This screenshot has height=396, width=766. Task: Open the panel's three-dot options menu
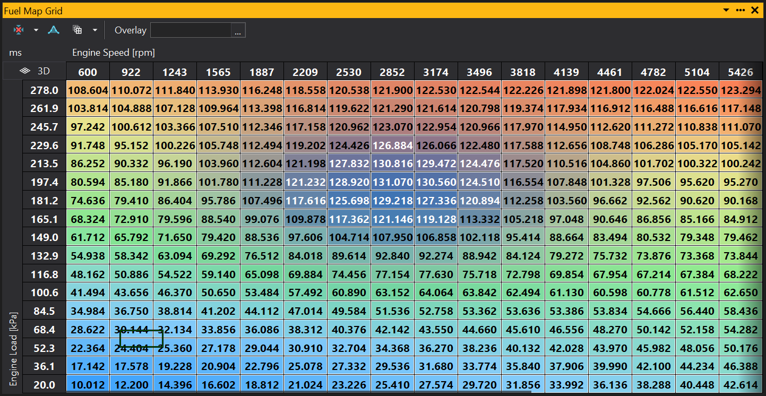click(741, 10)
